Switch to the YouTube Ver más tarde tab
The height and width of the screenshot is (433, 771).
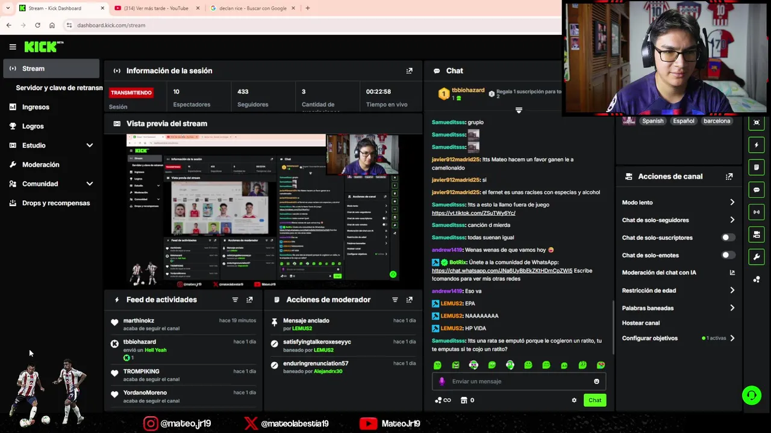click(155, 8)
